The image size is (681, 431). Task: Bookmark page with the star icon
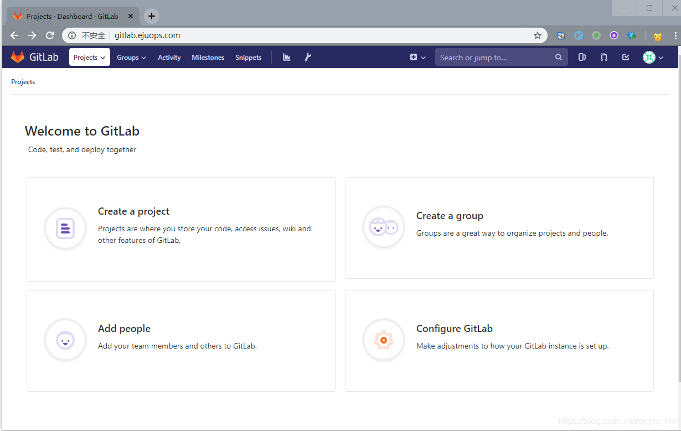538,35
